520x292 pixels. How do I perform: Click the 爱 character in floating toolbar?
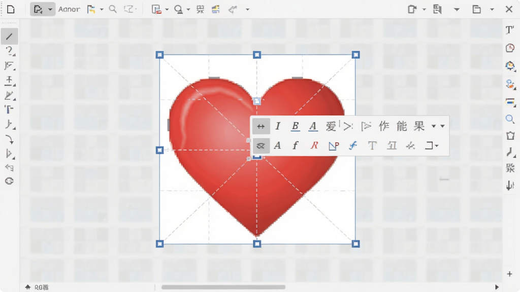pos(331,126)
